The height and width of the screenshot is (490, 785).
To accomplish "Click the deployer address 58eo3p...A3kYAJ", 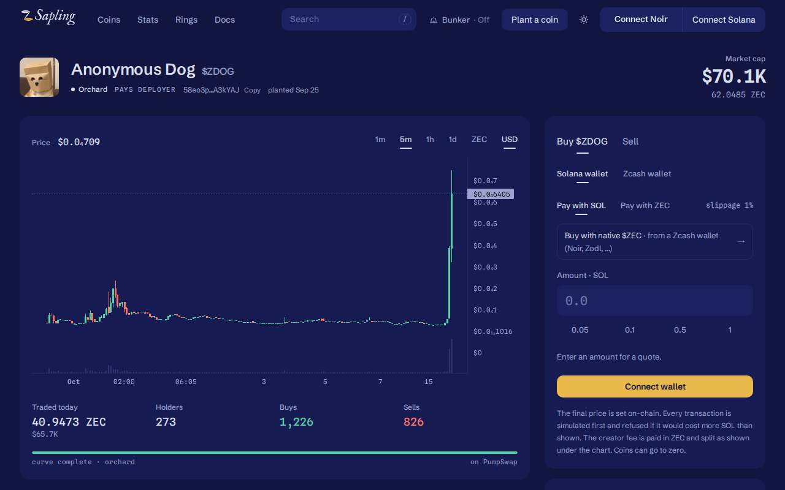I will [x=211, y=90].
